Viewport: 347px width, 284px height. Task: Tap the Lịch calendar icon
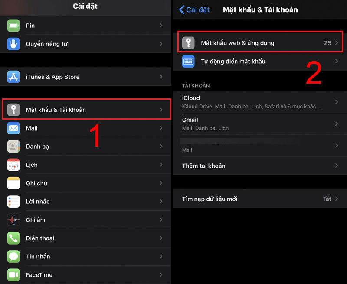pyautogui.click(x=13, y=165)
